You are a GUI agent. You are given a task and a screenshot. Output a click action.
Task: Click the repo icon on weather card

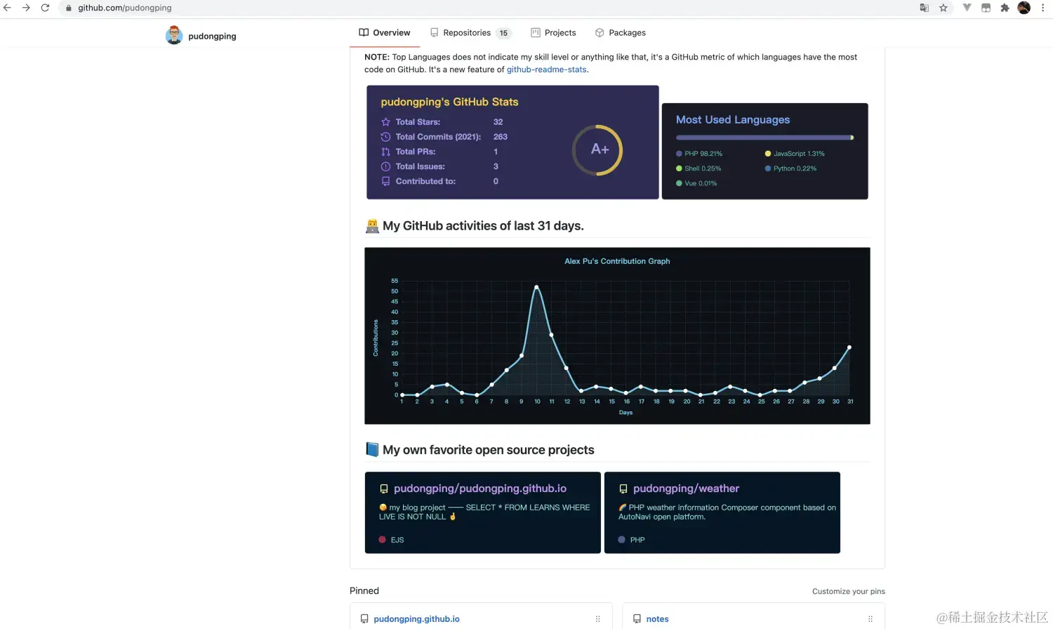[x=623, y=489]
